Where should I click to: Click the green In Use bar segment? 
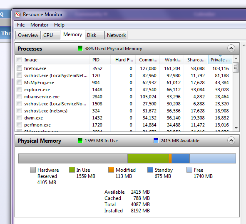pyautogui.click(x=148, y=158)
